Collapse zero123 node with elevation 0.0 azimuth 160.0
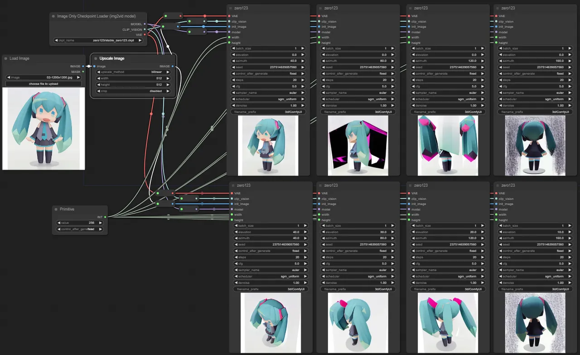Image resolution: width=580 pixels, height=355 pixels. coord(498,8)
